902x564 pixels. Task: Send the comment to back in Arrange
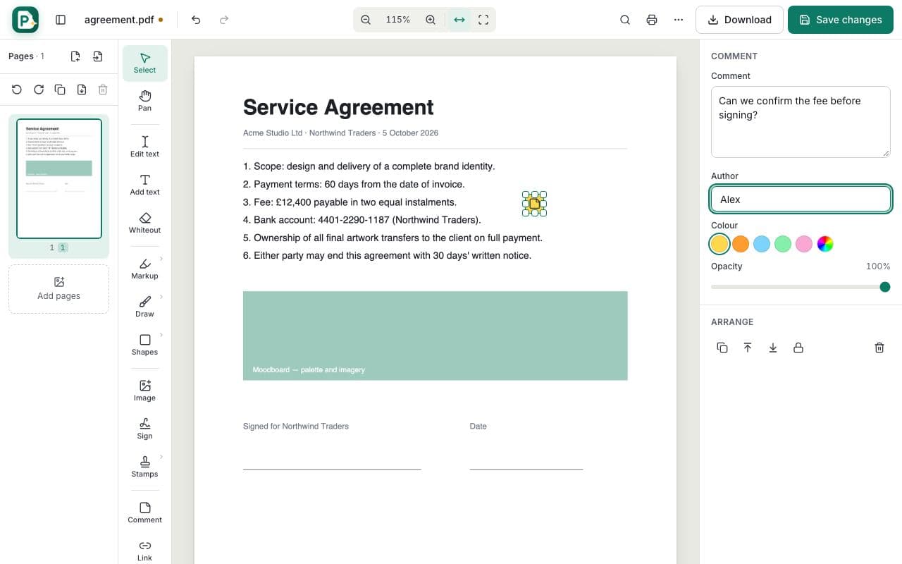[x=773, y=348]
